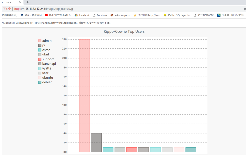Image resolution: width=248 pixels, height=156 pixels.
Task: Click the 不安全 security warning label
Action: click(x=7, y=9)
